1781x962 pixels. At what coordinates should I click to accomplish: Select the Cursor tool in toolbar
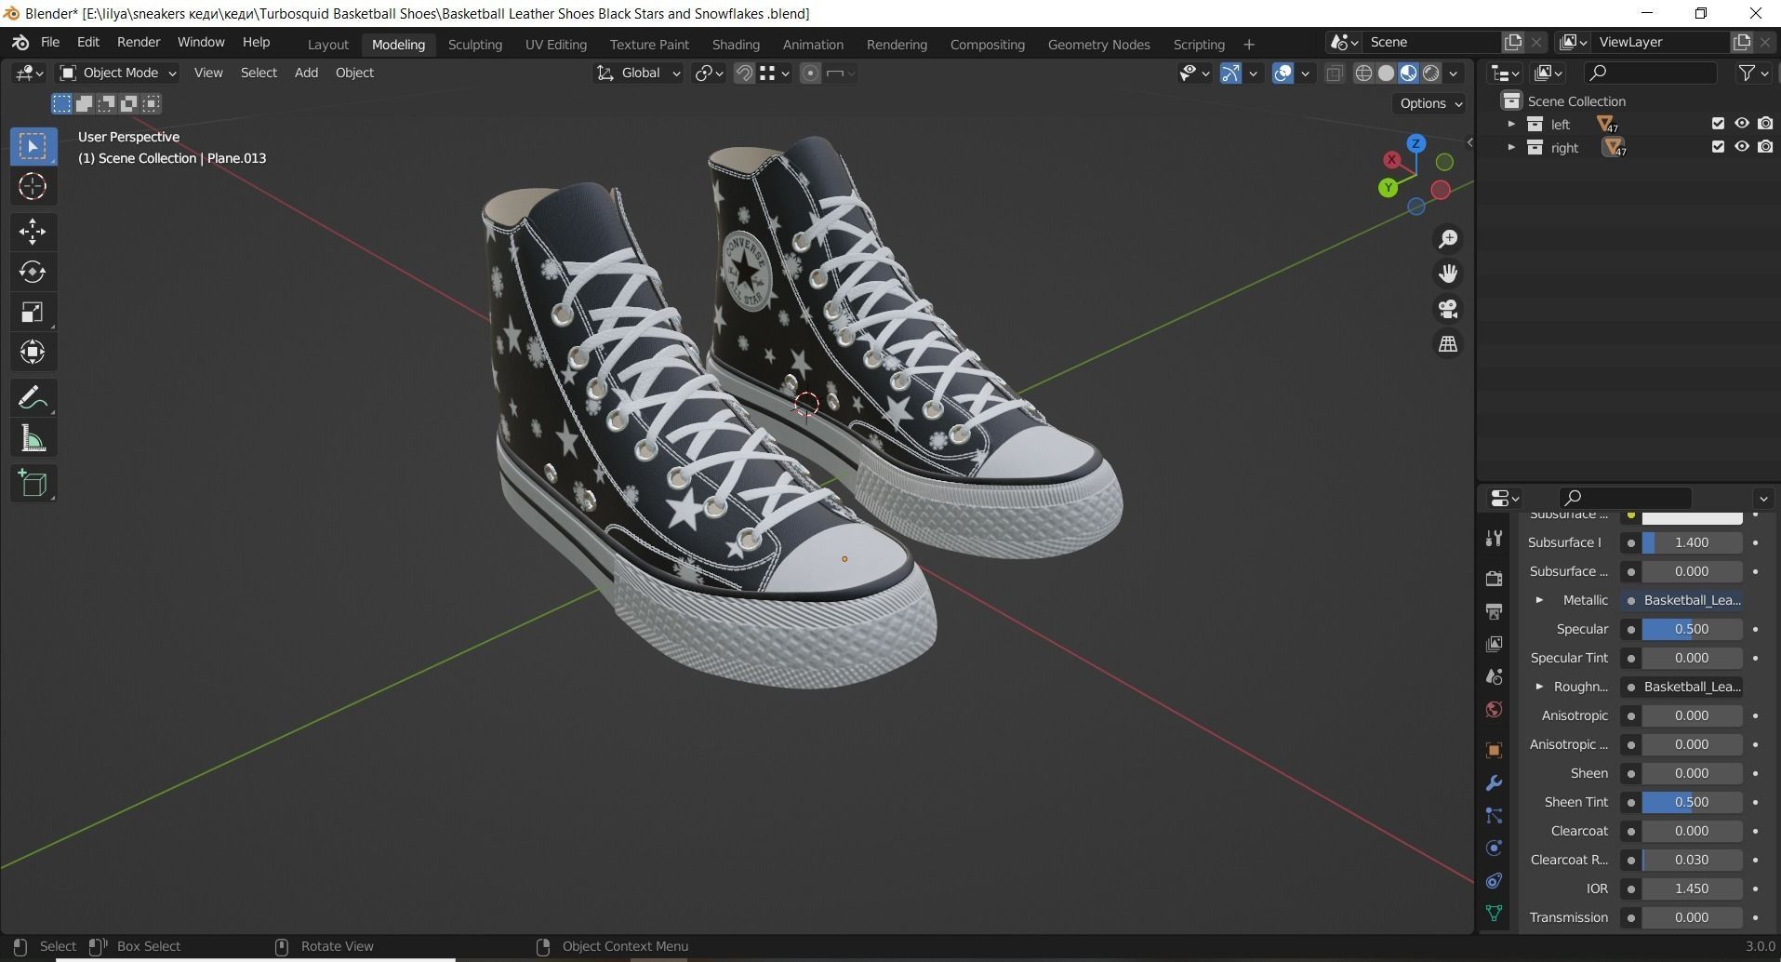click(x=33, y=187)
